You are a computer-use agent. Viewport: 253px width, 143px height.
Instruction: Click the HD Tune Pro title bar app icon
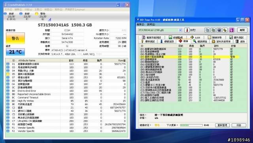click(x=138, y=20)
